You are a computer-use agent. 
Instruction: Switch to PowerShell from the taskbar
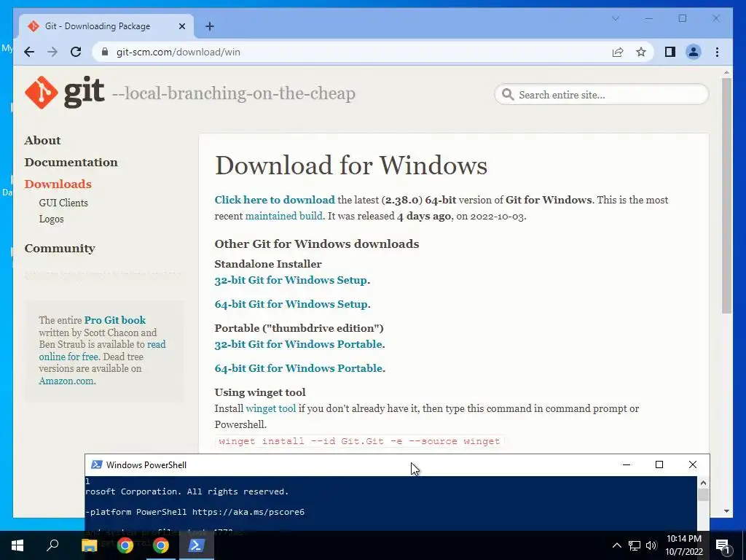[x=197, y=545]
